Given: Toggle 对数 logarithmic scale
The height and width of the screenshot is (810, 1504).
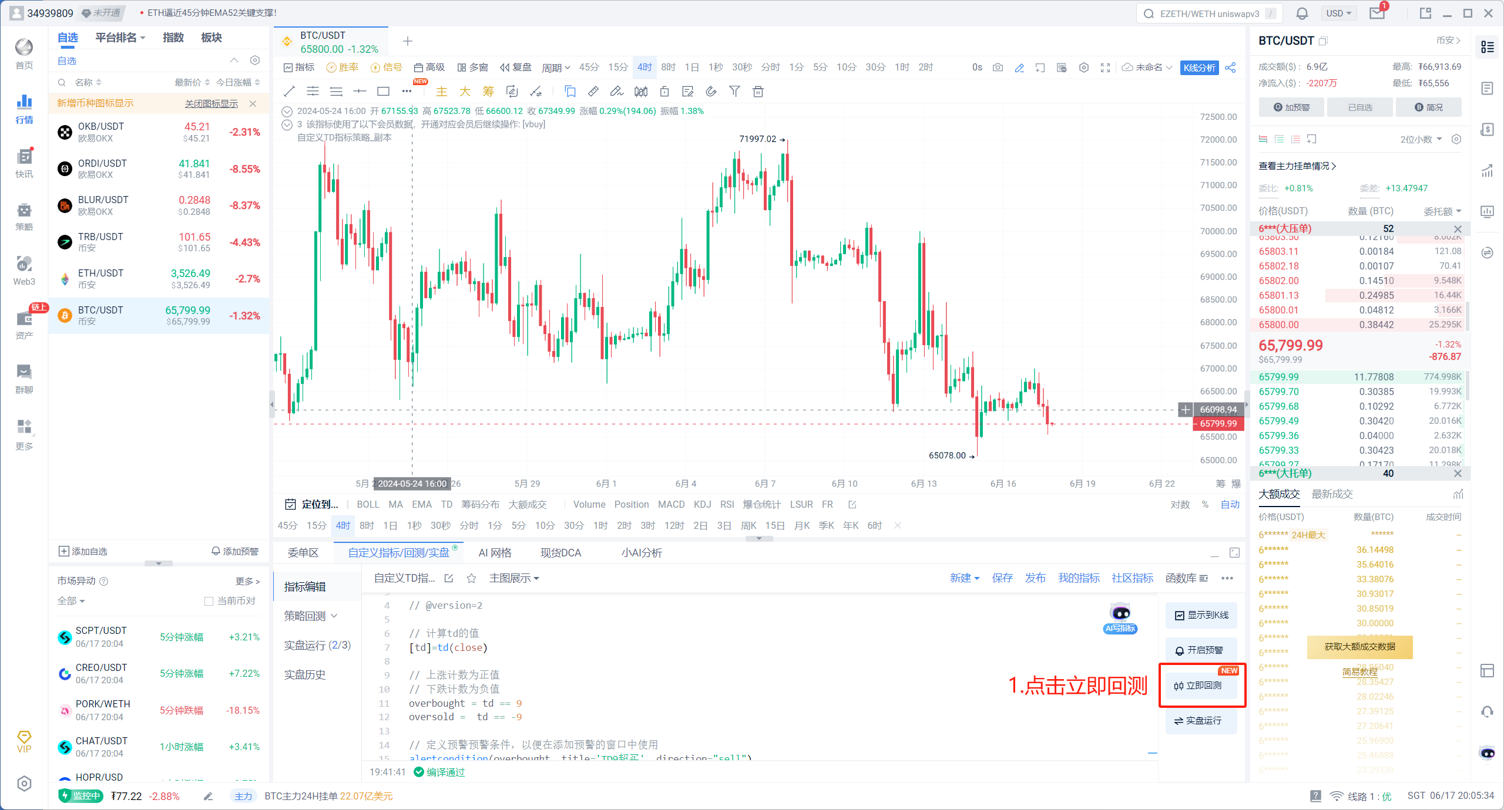Looking at the screenshot, I should (1180, 504).
